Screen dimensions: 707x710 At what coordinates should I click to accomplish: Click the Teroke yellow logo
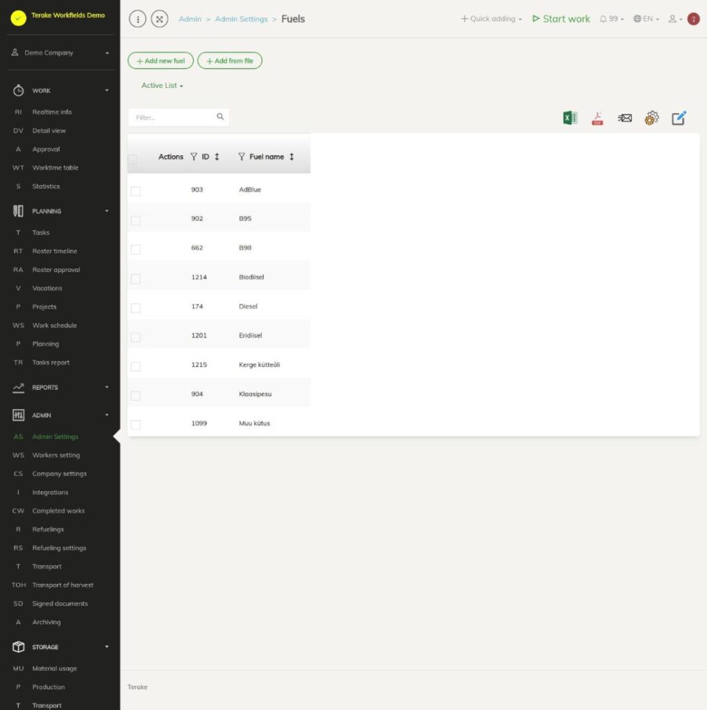[19, 18]
